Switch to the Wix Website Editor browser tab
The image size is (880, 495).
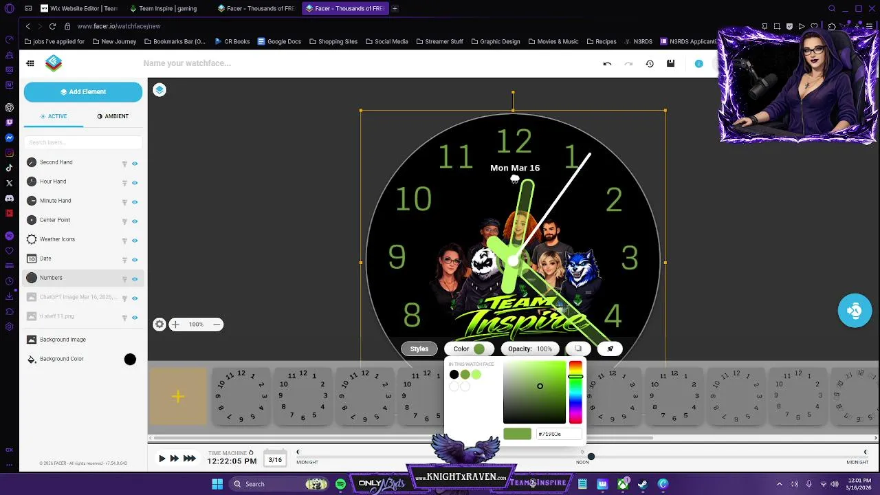point(80,8)
